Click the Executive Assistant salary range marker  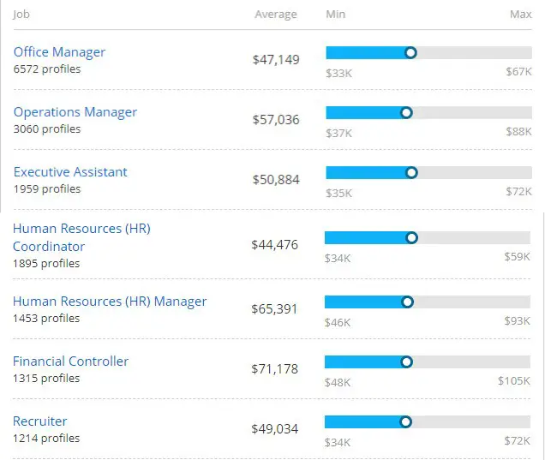coord(411,172)
